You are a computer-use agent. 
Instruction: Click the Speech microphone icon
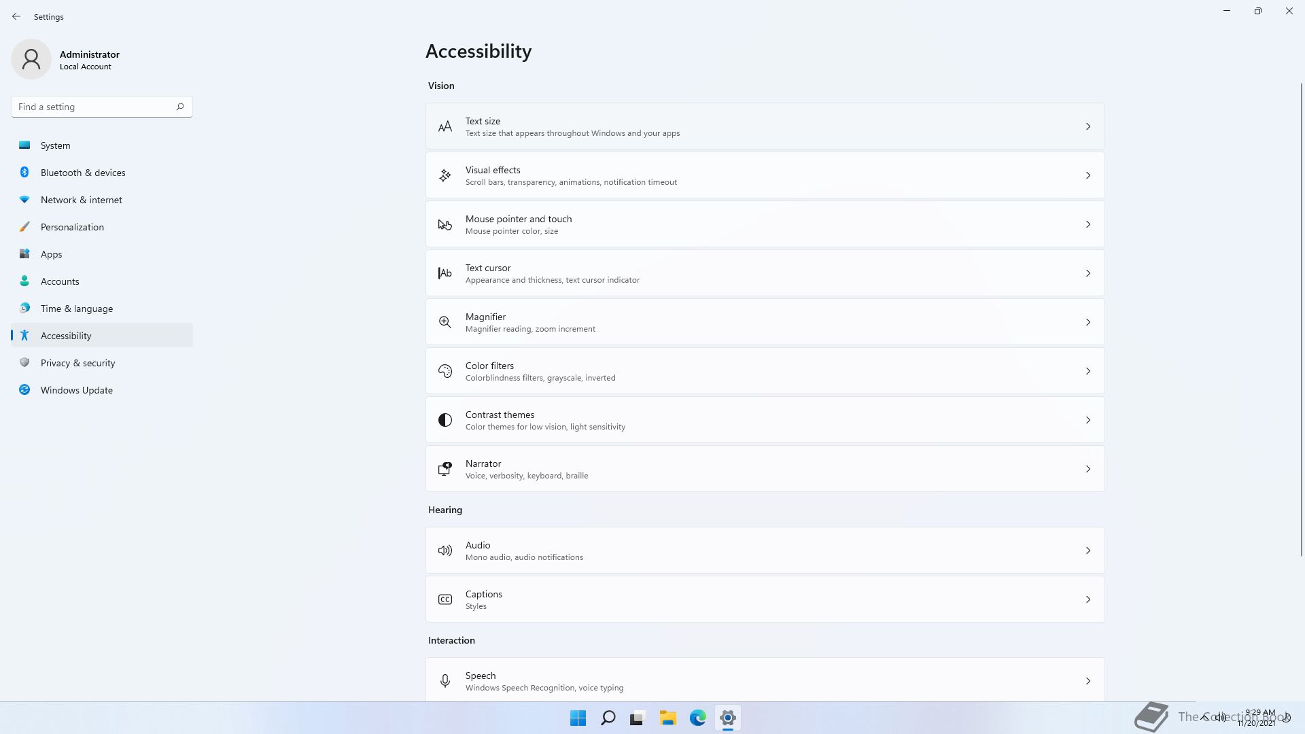(445, 681)
